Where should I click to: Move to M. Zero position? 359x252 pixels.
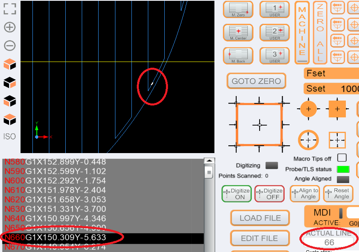pyautogui.click(x=238, y=9)
